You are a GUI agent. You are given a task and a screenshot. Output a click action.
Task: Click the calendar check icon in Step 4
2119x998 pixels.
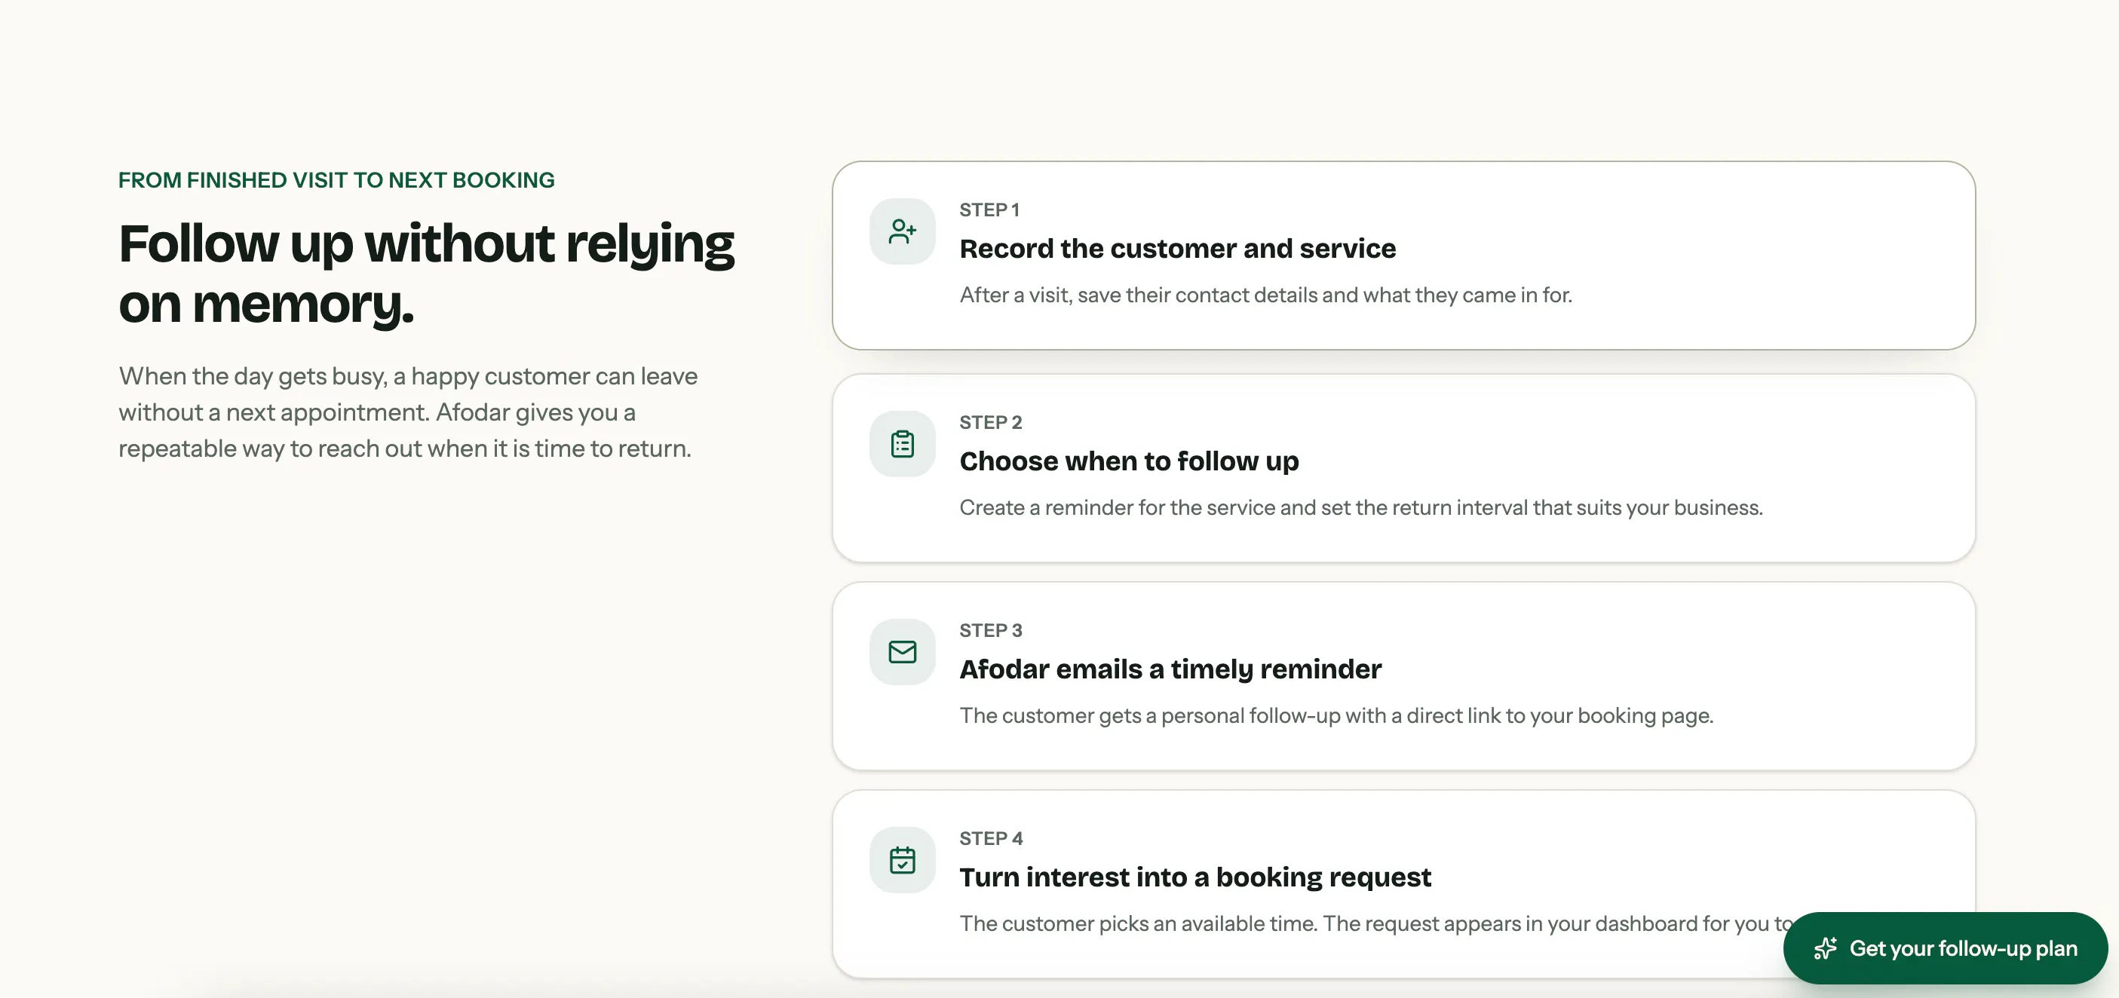point(903,860)
